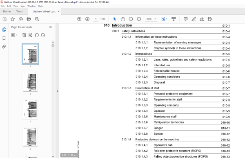
Task: Bookmark file with the star icon
Action: tap(13, 19)
